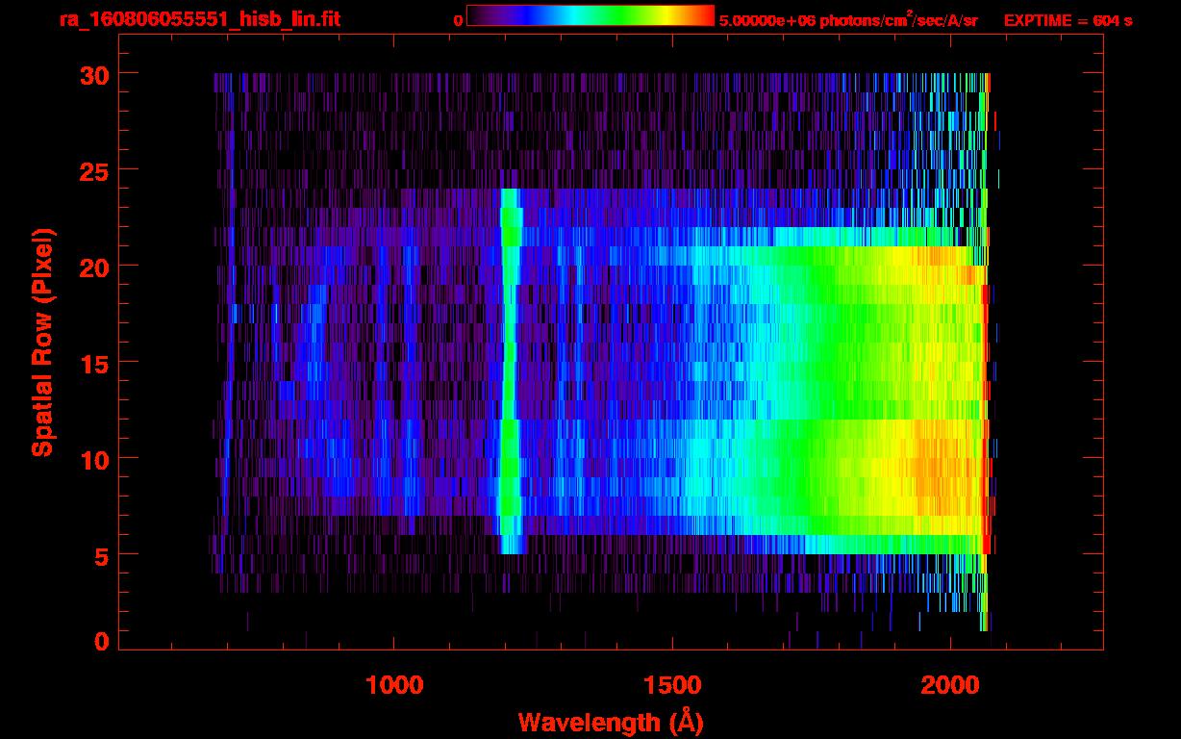Click the rainbow color bar legend

pos(590,16)
